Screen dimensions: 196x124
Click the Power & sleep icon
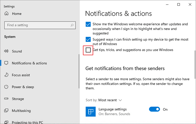point(6,87)
